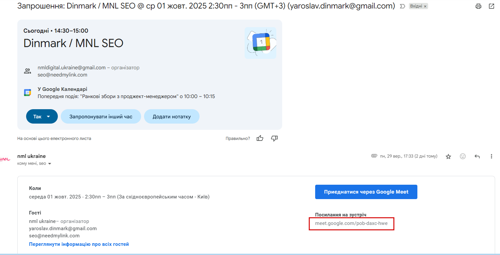
Task: Open the three-dot more options menu
Action: coord(492,156)
